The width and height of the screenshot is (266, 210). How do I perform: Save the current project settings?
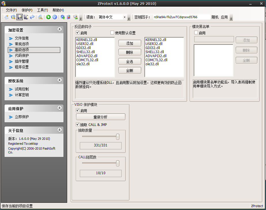(20, 17)
